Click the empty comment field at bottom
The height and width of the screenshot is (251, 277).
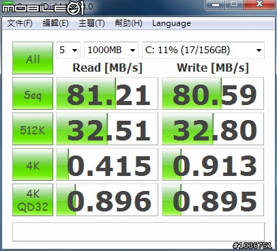[x=138, y=232]
